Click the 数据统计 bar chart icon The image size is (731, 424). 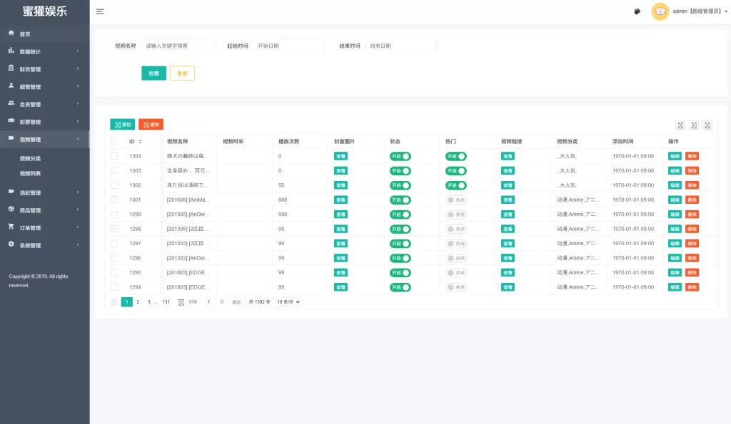(11, 51)
